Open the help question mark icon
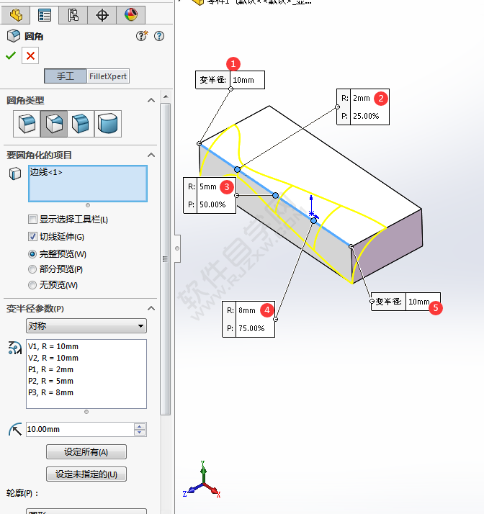The image size is (484, 514). [x=159, y=36]
